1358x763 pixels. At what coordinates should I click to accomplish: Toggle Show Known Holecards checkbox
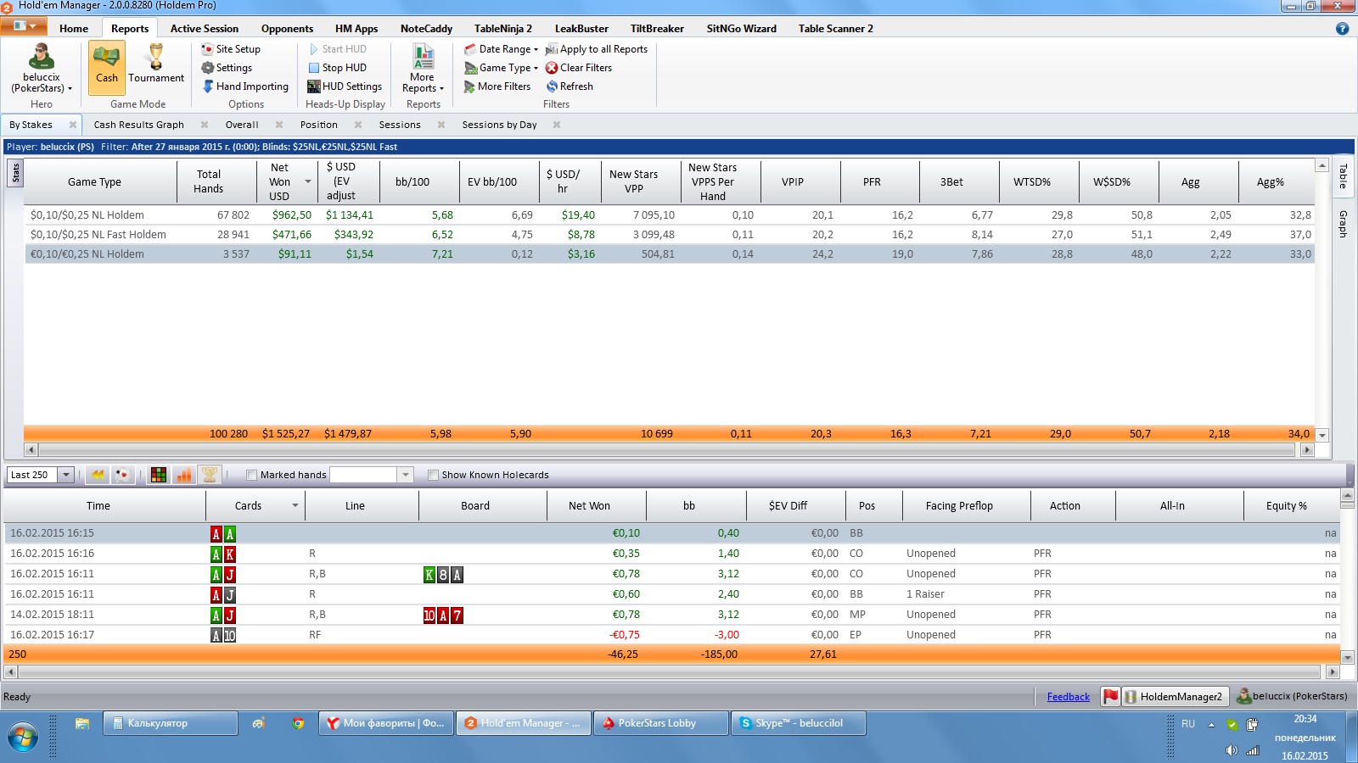click(x=433, y=475)
